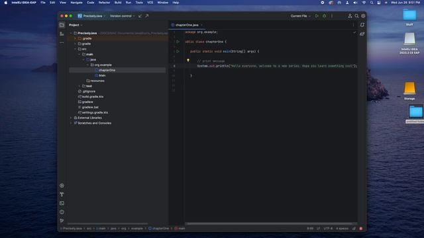Open the Navigate menu

click(77, 3)
